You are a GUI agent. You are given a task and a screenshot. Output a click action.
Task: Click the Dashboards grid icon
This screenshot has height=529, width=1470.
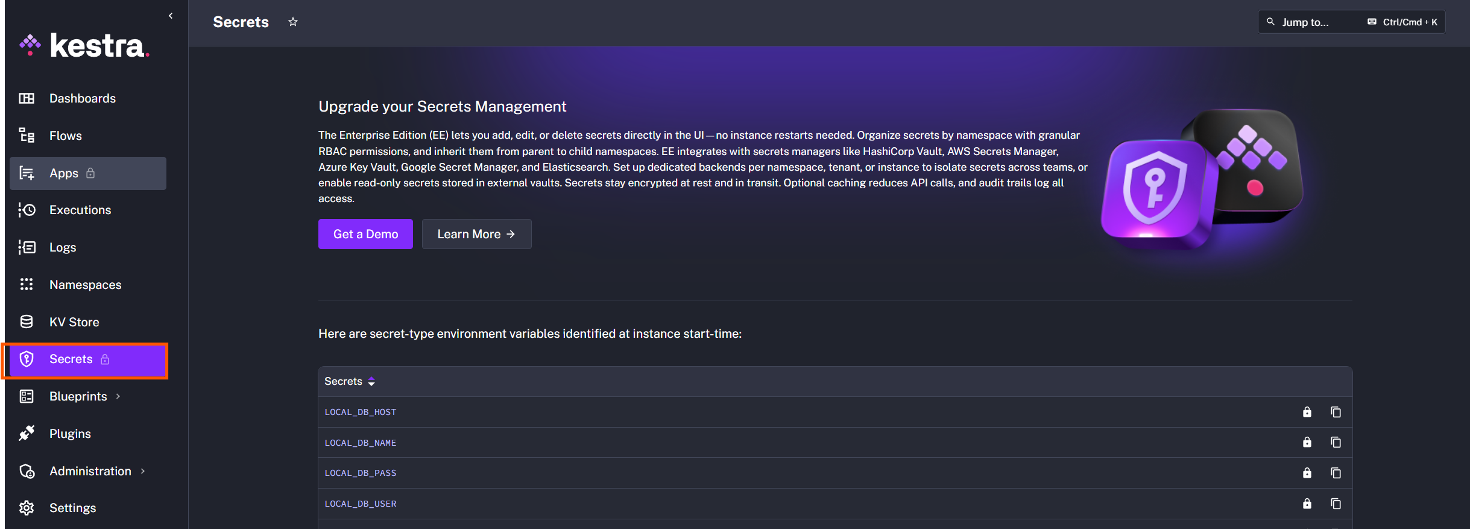[27, 98]
